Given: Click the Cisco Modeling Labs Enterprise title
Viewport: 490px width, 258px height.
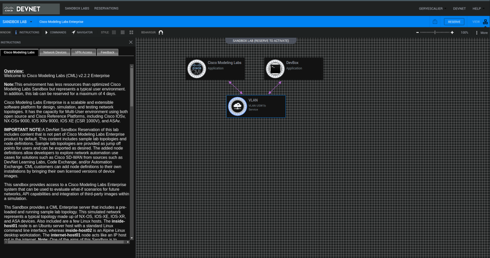Looking at the screenshot, I should (x=61, y=22).
